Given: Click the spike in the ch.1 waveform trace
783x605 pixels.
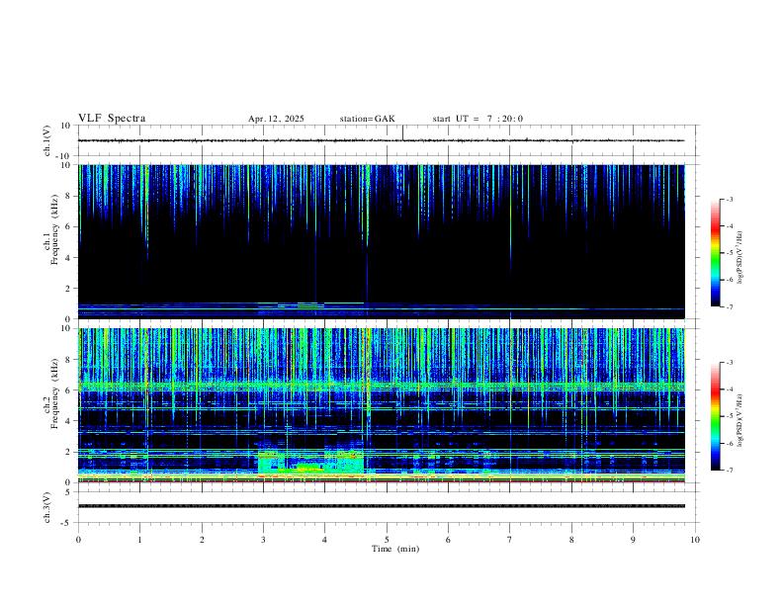Looking at the screenshot, I should tap(403, 132).
